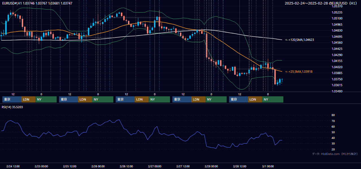Image resolution: width=361 pixels, height=169 pixels.
Task: Select RSI scale value 60
Action: 333,126
